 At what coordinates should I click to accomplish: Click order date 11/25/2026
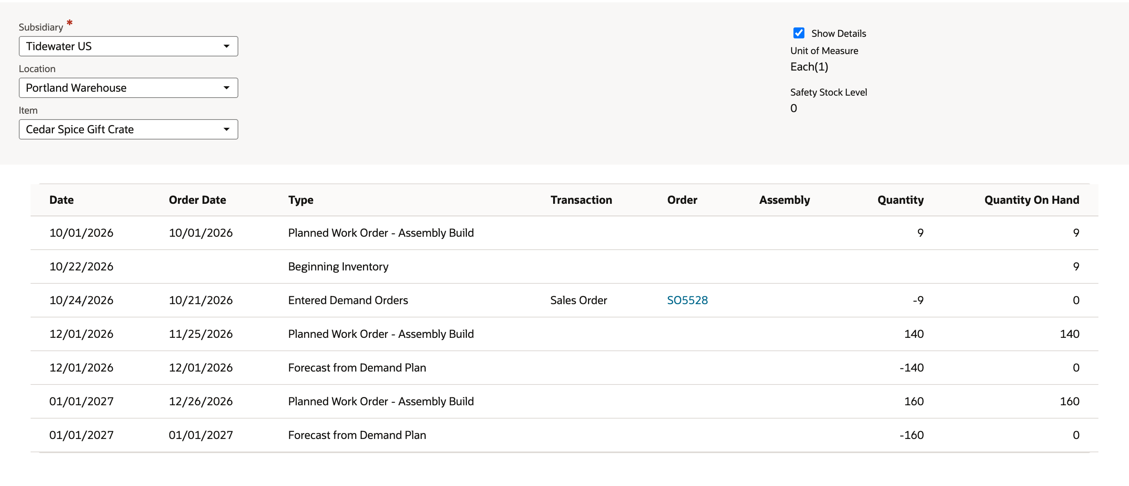pos(200,334)
